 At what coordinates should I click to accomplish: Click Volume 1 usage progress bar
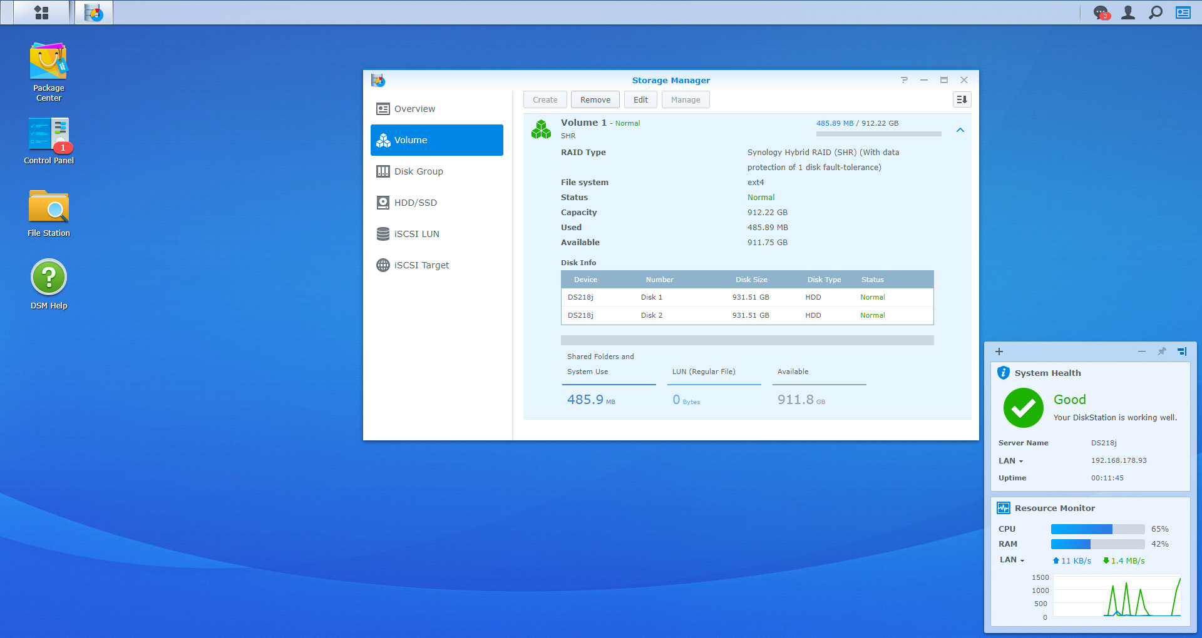click(878, 134)
